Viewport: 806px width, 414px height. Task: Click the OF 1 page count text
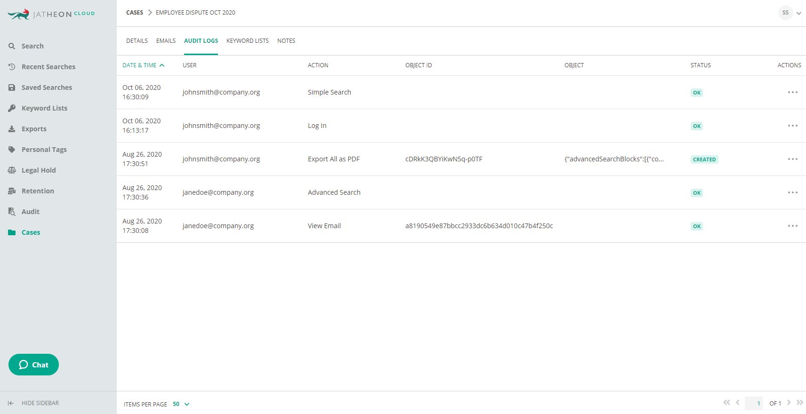(x=775, y=404)
